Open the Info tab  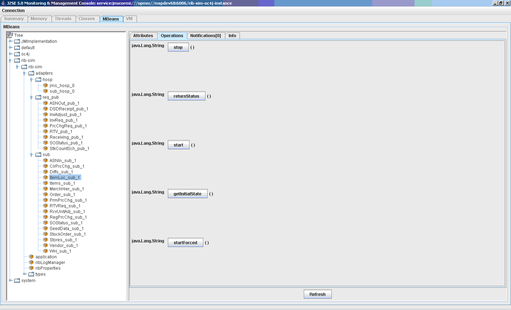[x=232, y=36]
